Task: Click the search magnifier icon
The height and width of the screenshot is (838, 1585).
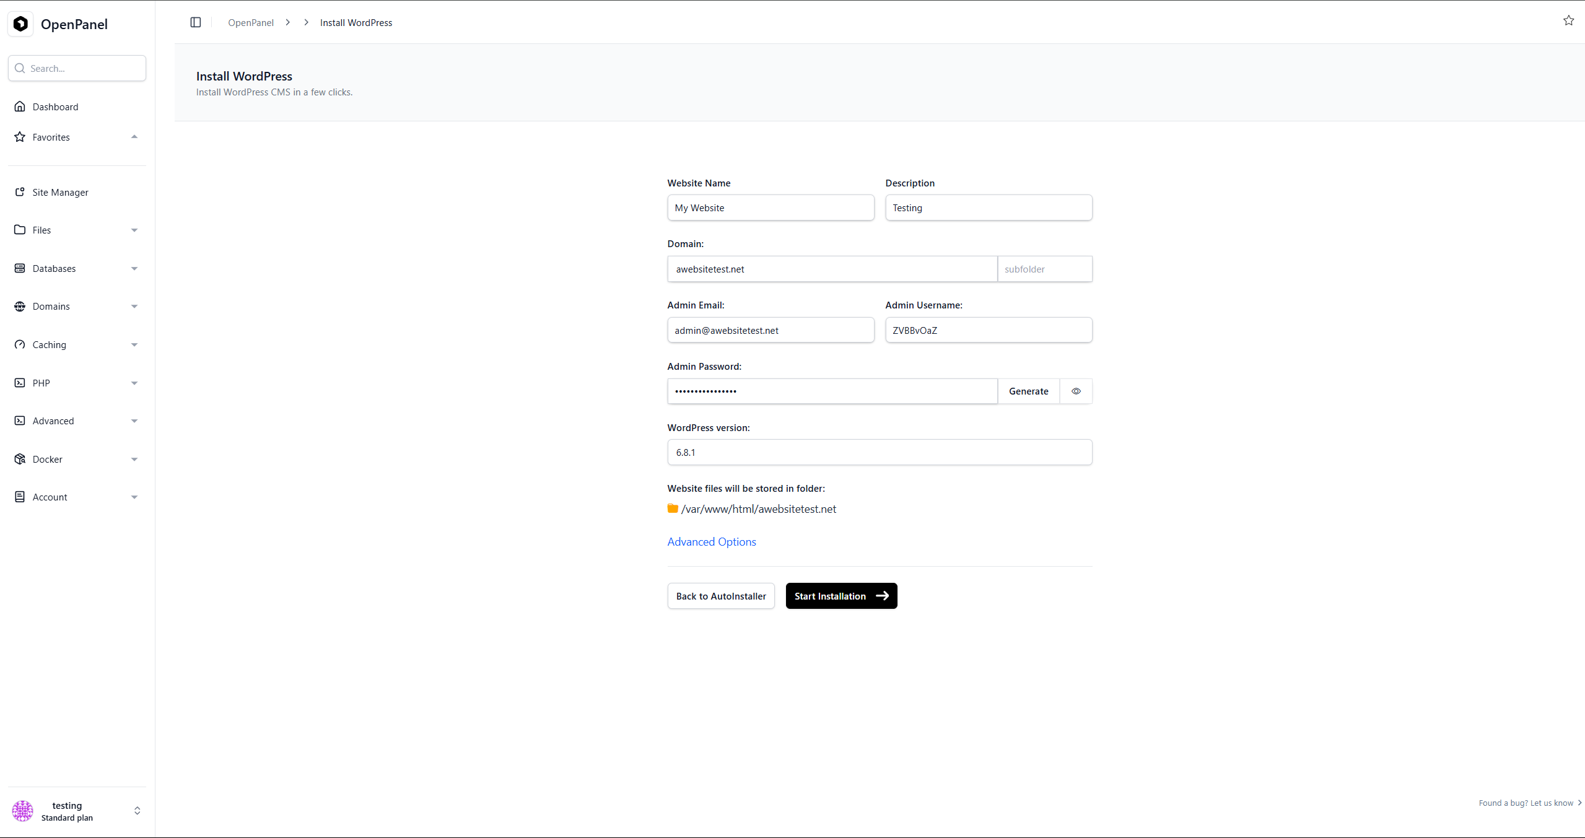Action: pyautogui.click(x=20, y=68)
